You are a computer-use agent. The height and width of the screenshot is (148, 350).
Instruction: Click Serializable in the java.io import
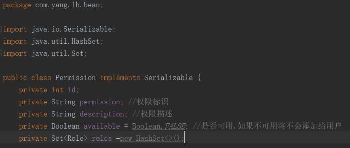coord(87,29)
